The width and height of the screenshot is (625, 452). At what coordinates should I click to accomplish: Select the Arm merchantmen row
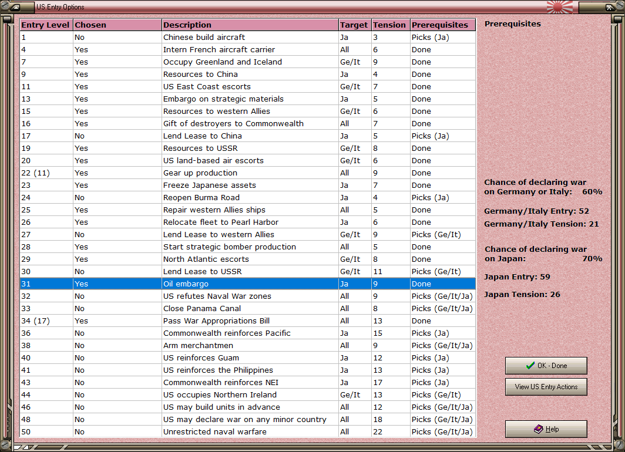pos(247,346)
